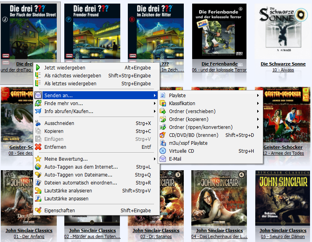Expand the Info abrufen/Kaufen submenu arrow

tap(154, 111)
